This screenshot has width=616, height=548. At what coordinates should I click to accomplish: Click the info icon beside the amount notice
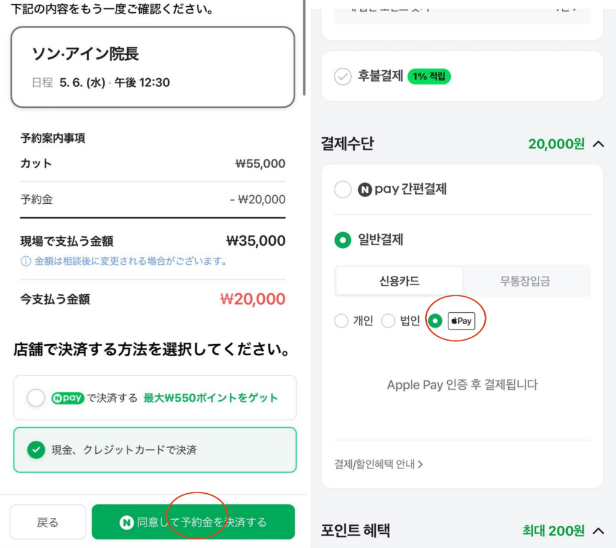26,261
